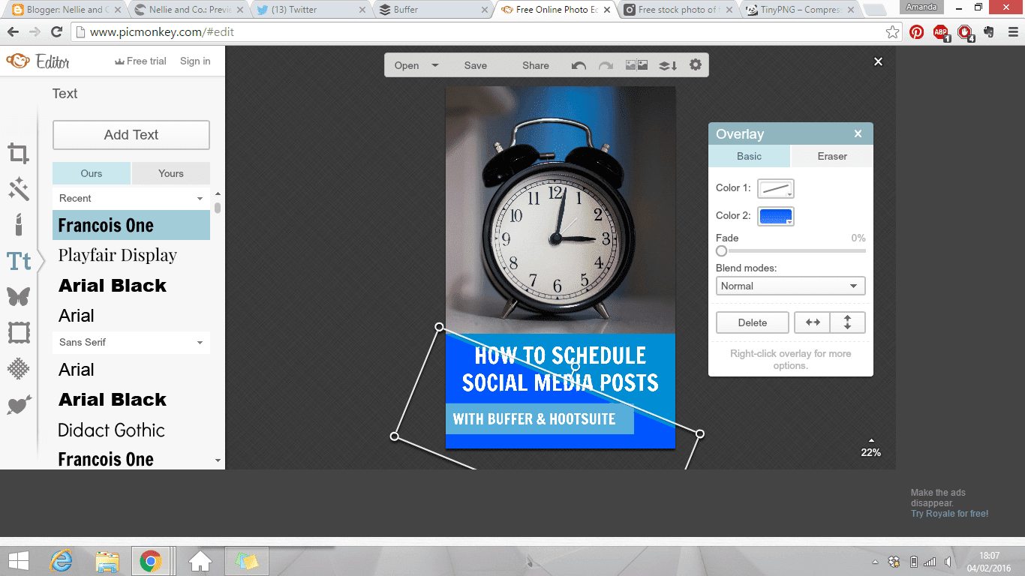Click Share in the top toolbar
The width and height of the screenshot is (1025, 576).
pos(536,65)
